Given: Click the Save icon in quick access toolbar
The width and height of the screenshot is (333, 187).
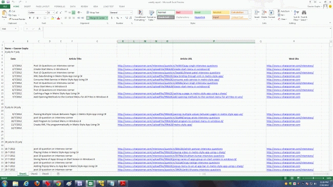Looking at the screenshot, I should 8,2.
